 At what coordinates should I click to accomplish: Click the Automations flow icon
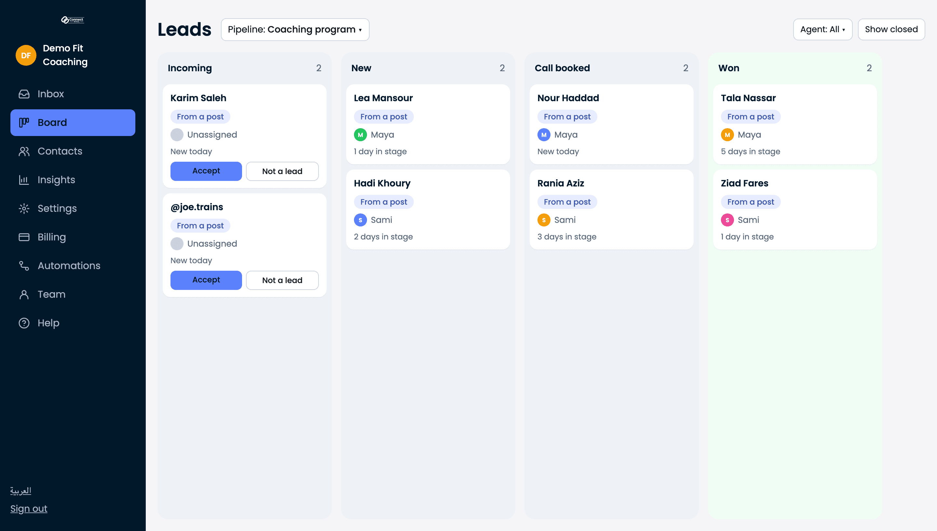[24, 265]
